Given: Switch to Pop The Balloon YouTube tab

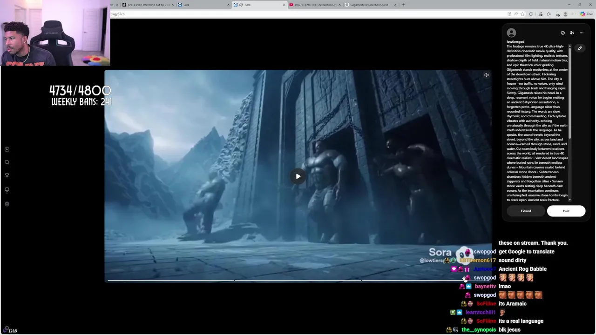Looking at the screenshot, I should click(x=315, y=5).
